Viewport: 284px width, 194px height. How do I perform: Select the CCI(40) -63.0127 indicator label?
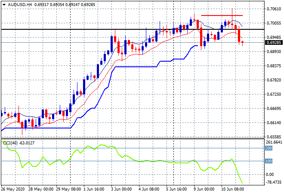click(19, 143)
